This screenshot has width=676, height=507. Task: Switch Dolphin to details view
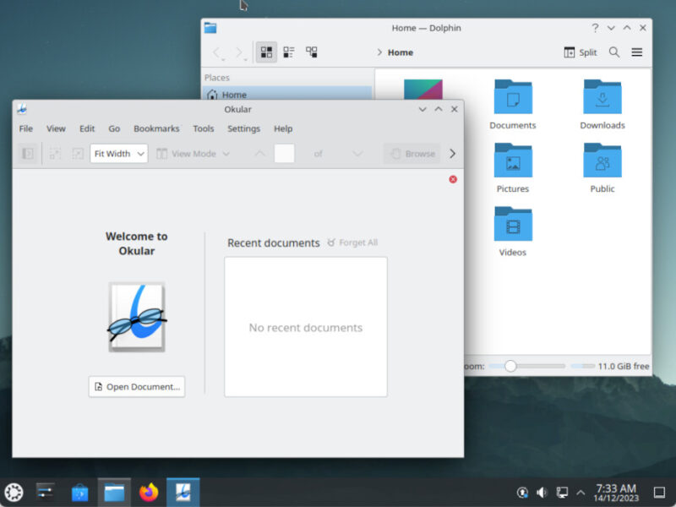311,52
